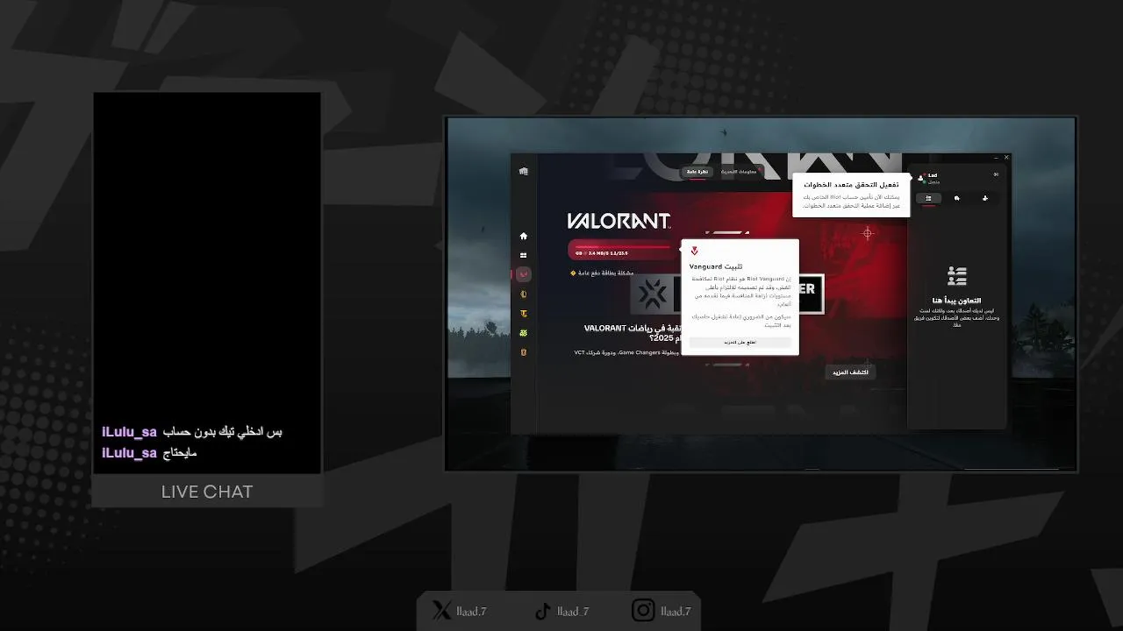The image size is (1123, 631).
Task: Minimize the Riot Client window
Action: coord(996,158)
